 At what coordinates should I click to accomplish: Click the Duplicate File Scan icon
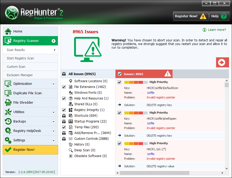[8, 93]
